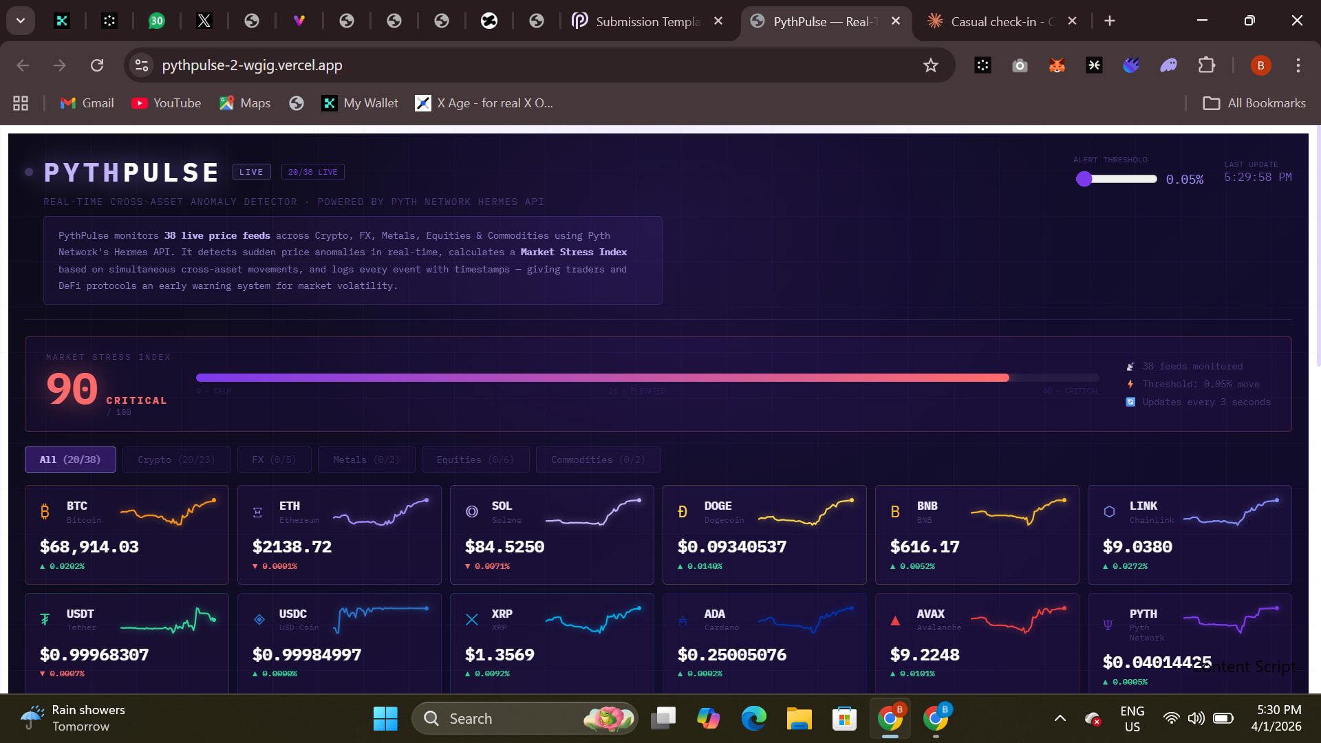Open Microsoft Edge from the taskbar
The image size is (1321, 743).
click(753, 719)
